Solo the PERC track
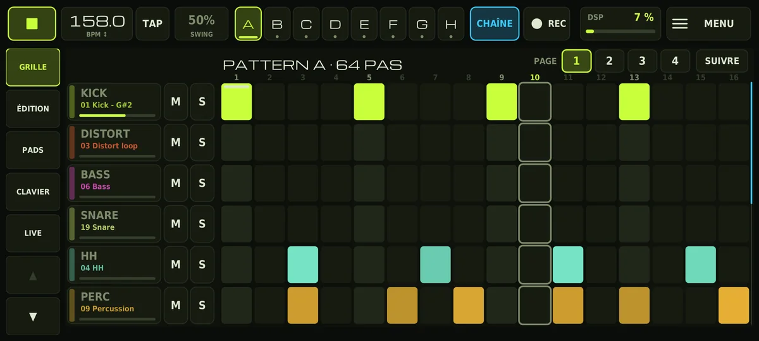This screenshot has width=759, height=341. point(202,305)
